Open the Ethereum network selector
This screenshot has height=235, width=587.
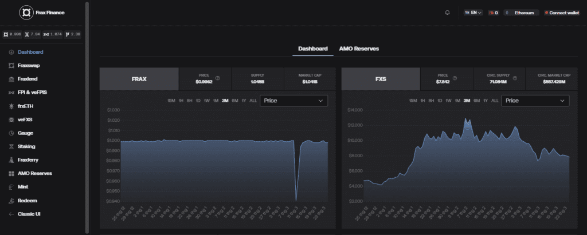pyautogui.click(x=521, y=13)
